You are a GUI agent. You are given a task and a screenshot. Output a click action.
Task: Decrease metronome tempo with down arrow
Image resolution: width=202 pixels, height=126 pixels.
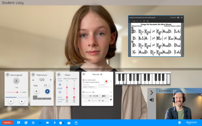[x=33, y=80]
